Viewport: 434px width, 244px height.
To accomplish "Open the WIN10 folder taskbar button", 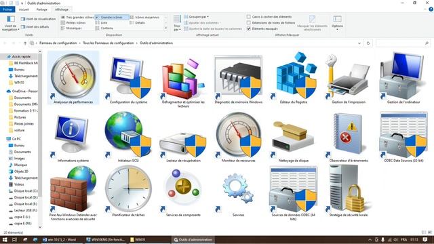I will click(x=138, y=239).
